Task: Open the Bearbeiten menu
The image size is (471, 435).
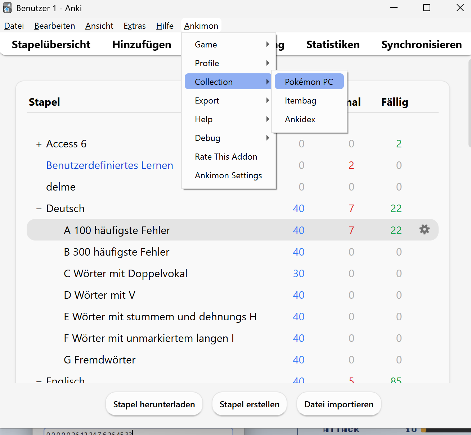Action: (55, 26)
